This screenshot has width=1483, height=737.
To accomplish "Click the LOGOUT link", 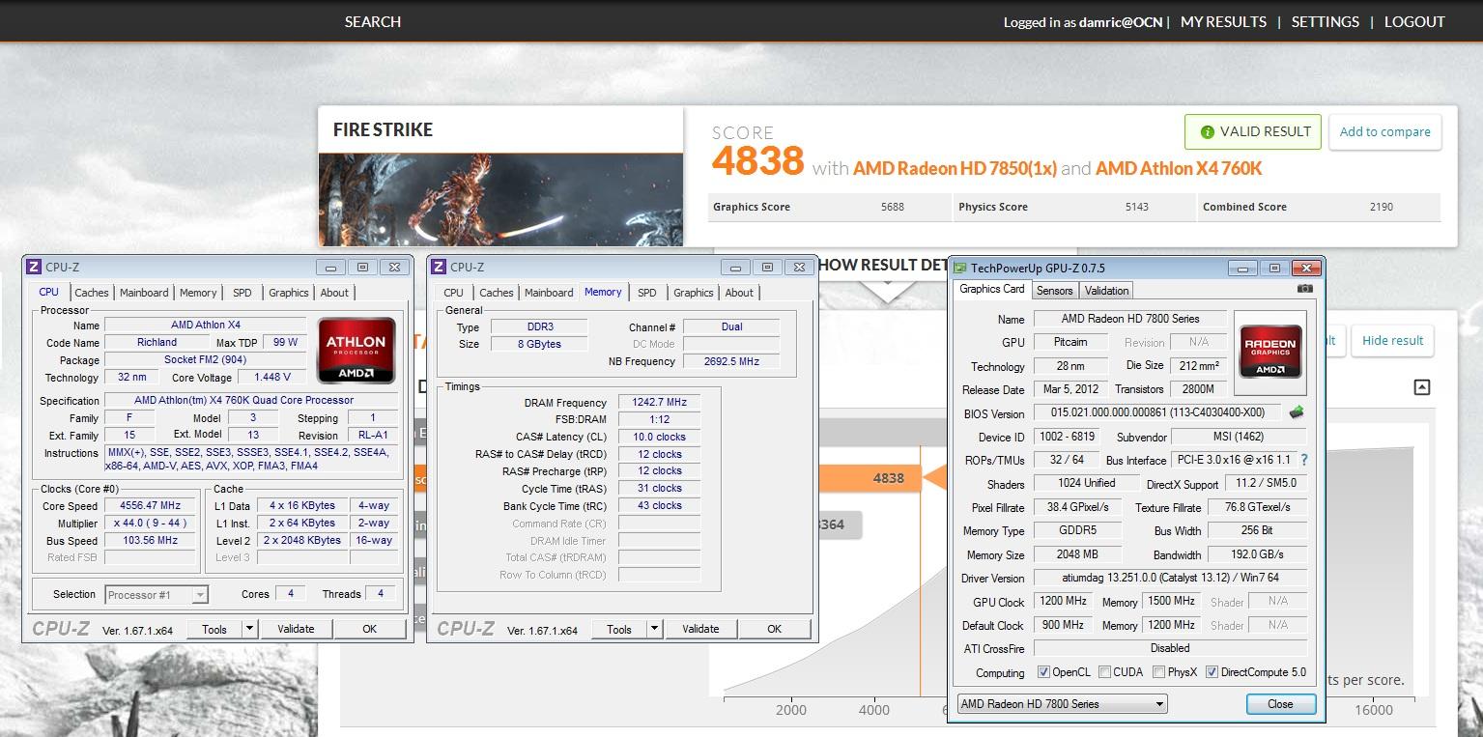I will click(1414, 21).
